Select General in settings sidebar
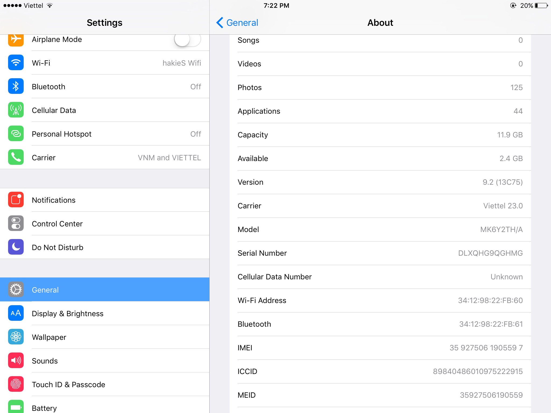This screenshot has width=551, height=413. click(105, 290)
